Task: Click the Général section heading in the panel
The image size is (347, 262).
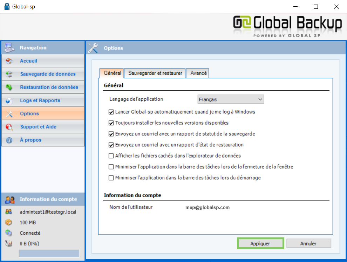Action: (x=114, y=85)
